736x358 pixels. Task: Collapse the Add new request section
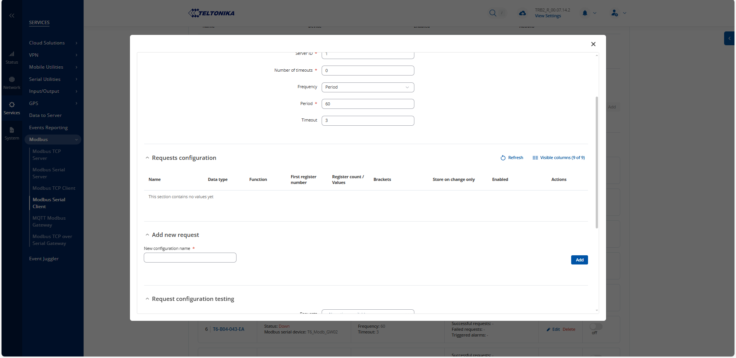point(147,235)
